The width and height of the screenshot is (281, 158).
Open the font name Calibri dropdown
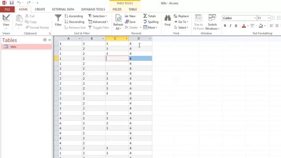[255, 18]
